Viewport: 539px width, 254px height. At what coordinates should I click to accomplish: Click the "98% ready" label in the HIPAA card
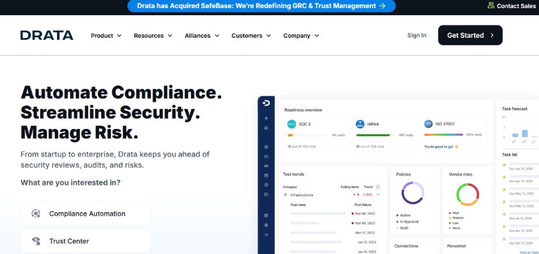click(x=406, y=135)
